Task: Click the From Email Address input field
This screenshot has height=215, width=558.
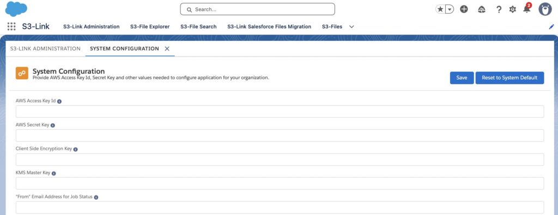Action: [280, 207]
